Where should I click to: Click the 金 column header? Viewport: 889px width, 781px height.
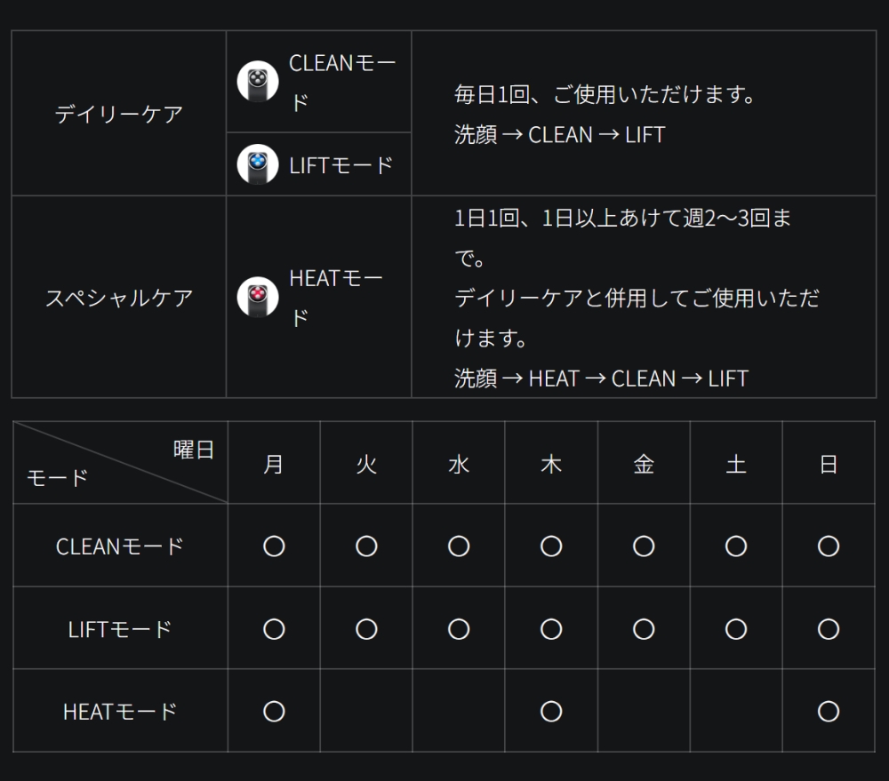(x=644, y=465)
